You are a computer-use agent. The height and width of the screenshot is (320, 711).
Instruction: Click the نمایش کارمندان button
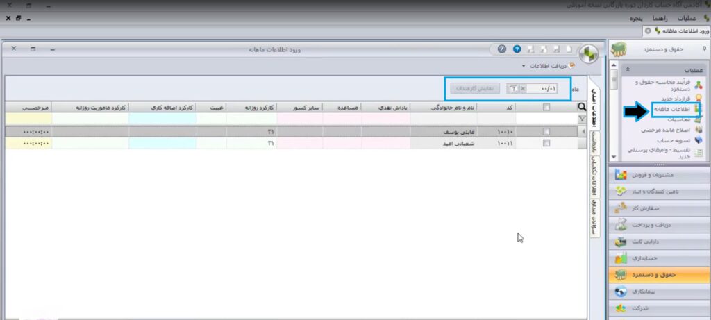pyautogui.click(x=474, y=89)
